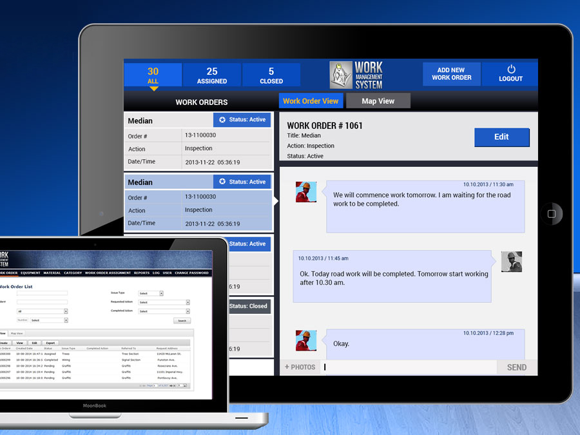
Task: Click the Completed row with Signal Section
Action: [x=95, y=360]
